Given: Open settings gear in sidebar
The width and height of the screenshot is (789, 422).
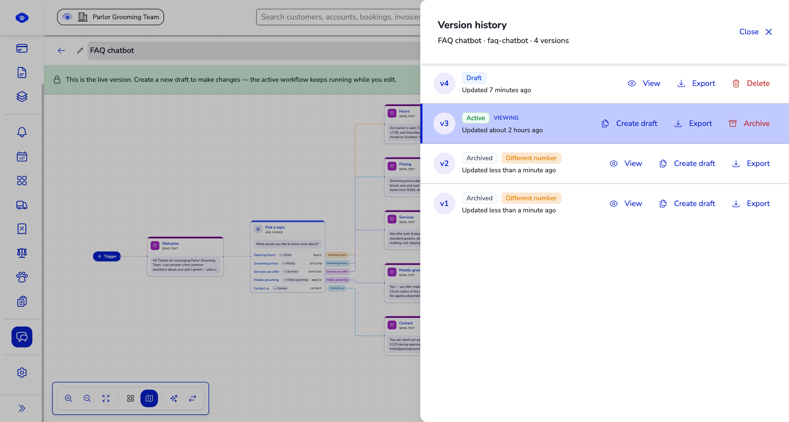Looking at the screenshot, I should pos(22,373).
